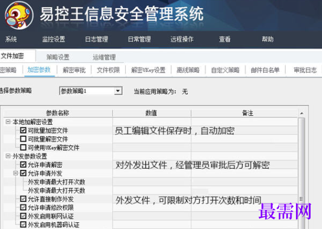The height and width of the screenshot is (229, 322).
Task: Toggle the 允许申请解密 checkbox
Action: click(x=23, y=164)
